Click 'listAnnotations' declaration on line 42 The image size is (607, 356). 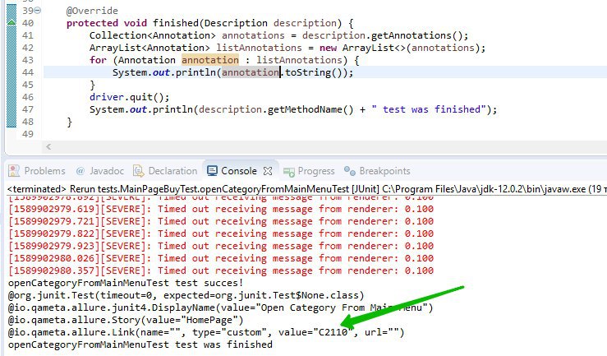[x=259, y=48]
